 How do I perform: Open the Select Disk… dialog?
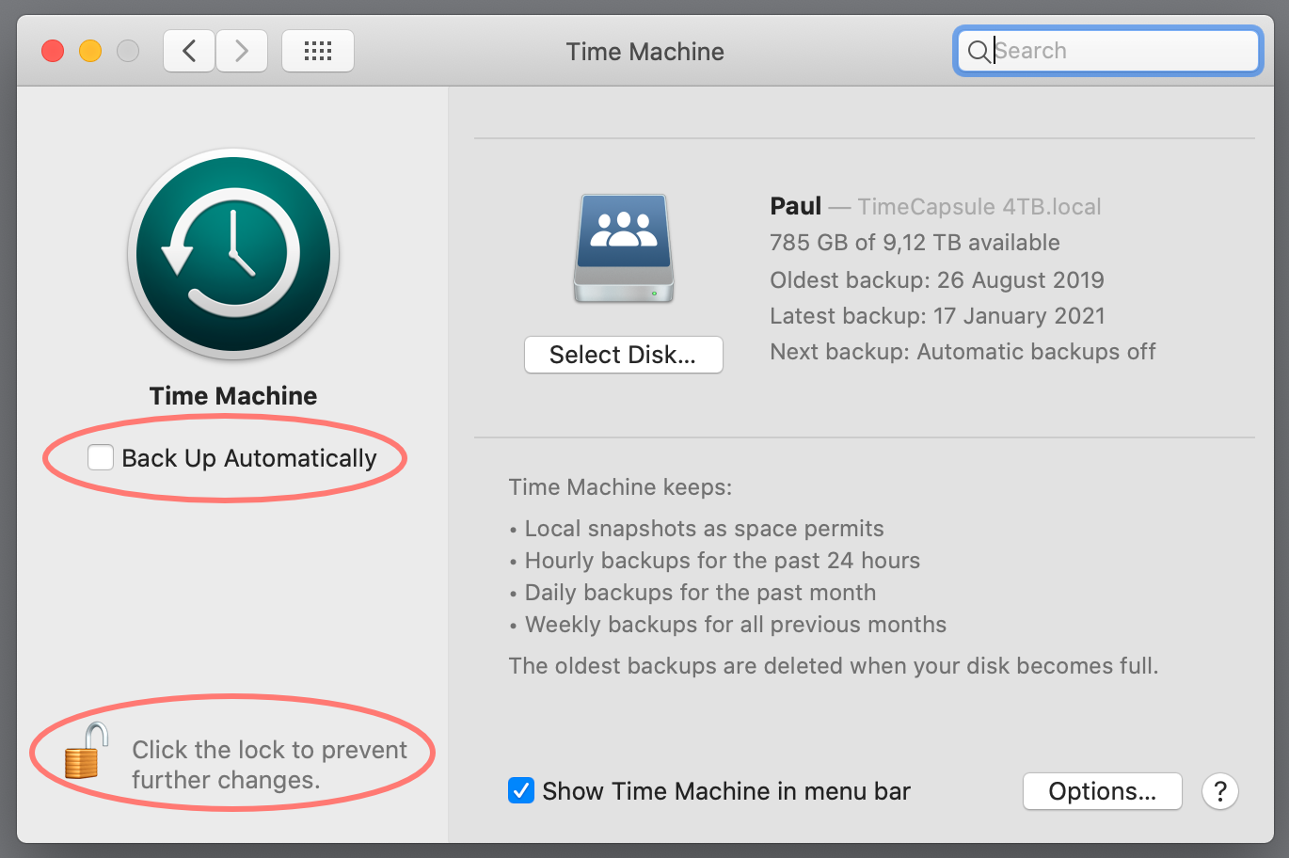624,355
